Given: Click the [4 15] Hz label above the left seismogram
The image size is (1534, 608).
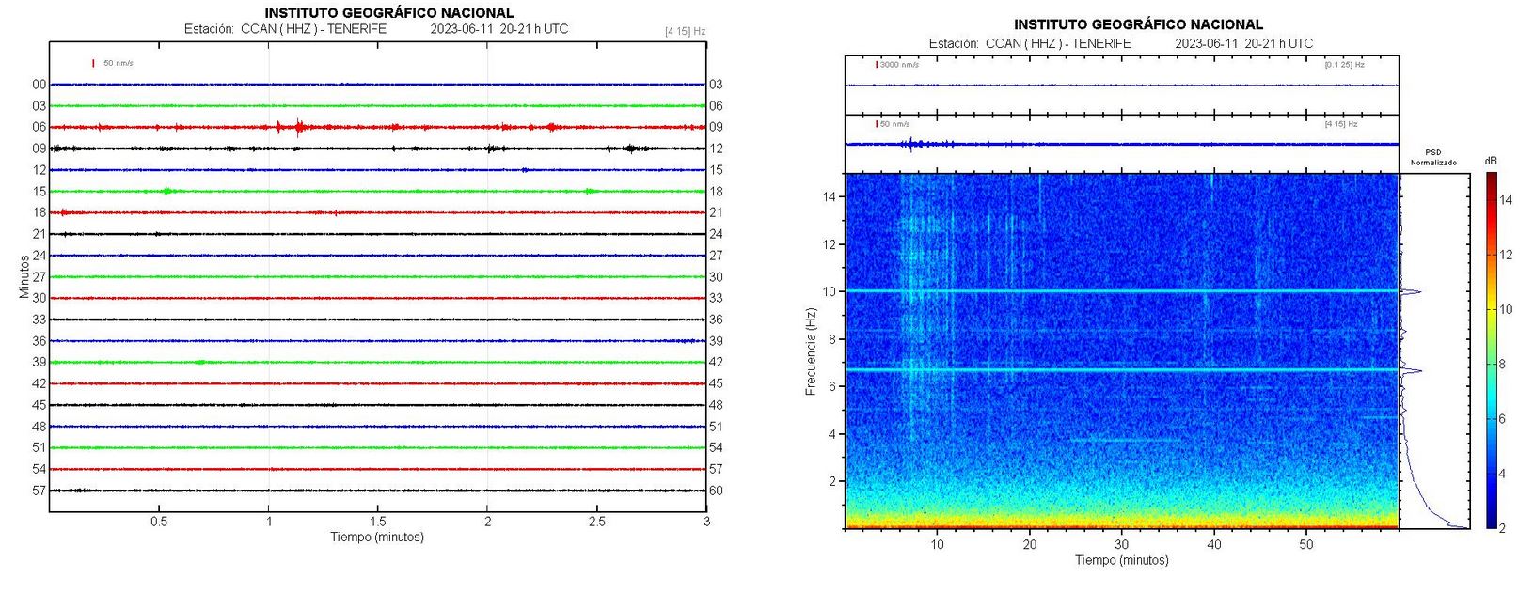Looking at the screenshot, I should tap(685, 31).
